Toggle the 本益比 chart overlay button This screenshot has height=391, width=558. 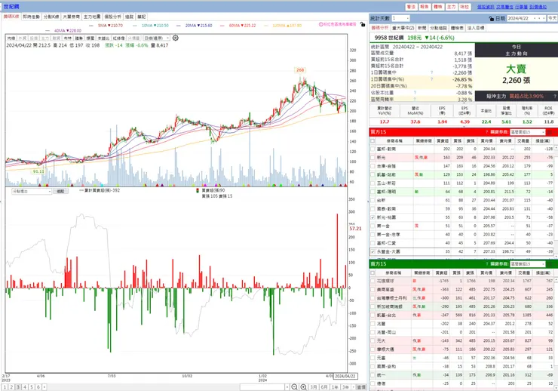(x=103, y=38)
